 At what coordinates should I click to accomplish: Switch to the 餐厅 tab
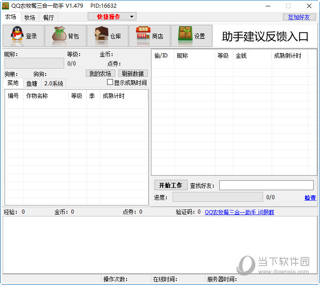tap(48, 18)
